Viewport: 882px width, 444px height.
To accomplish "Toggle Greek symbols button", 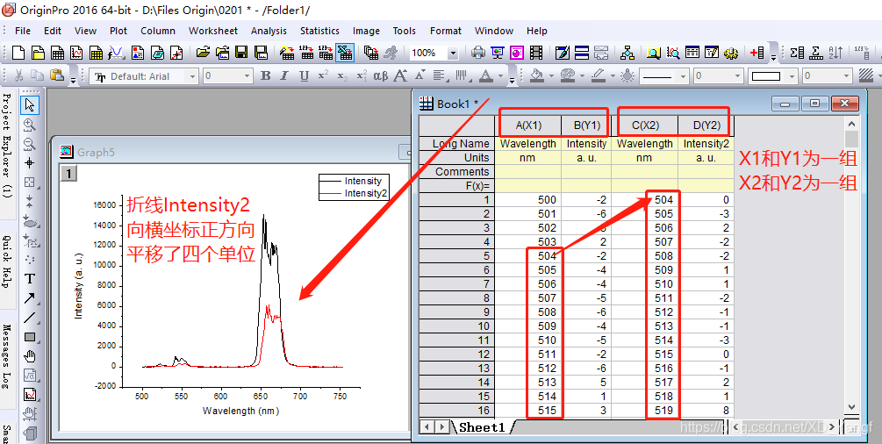I will pos(381,76).
